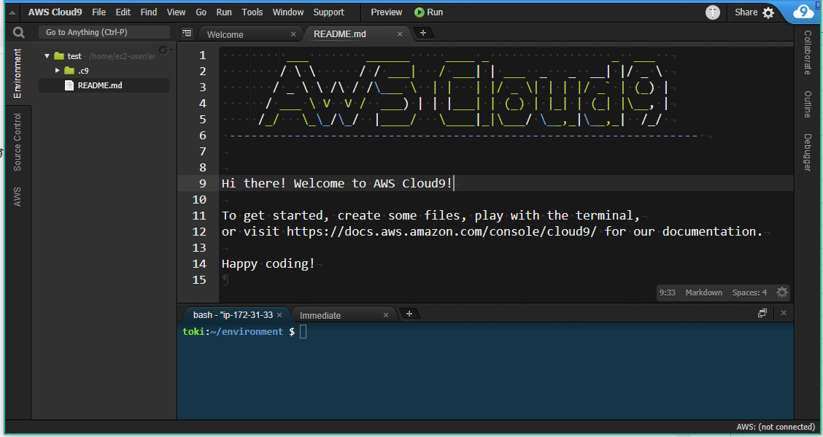Close the Welcome tab
Image resolution: width=823 pixels, height=437 pixels.
point(293,34)
